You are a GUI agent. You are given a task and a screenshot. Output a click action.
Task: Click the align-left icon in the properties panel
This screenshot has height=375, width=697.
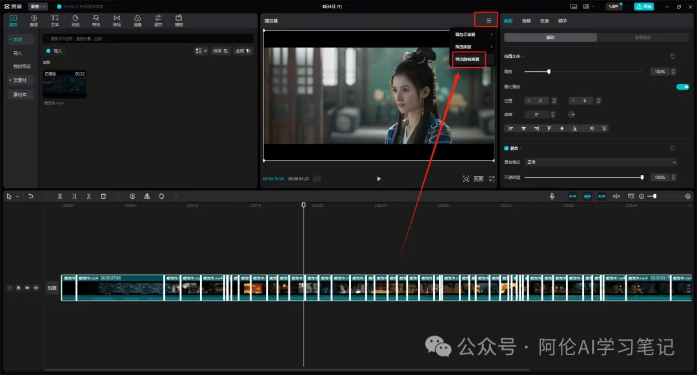(510, 128)
